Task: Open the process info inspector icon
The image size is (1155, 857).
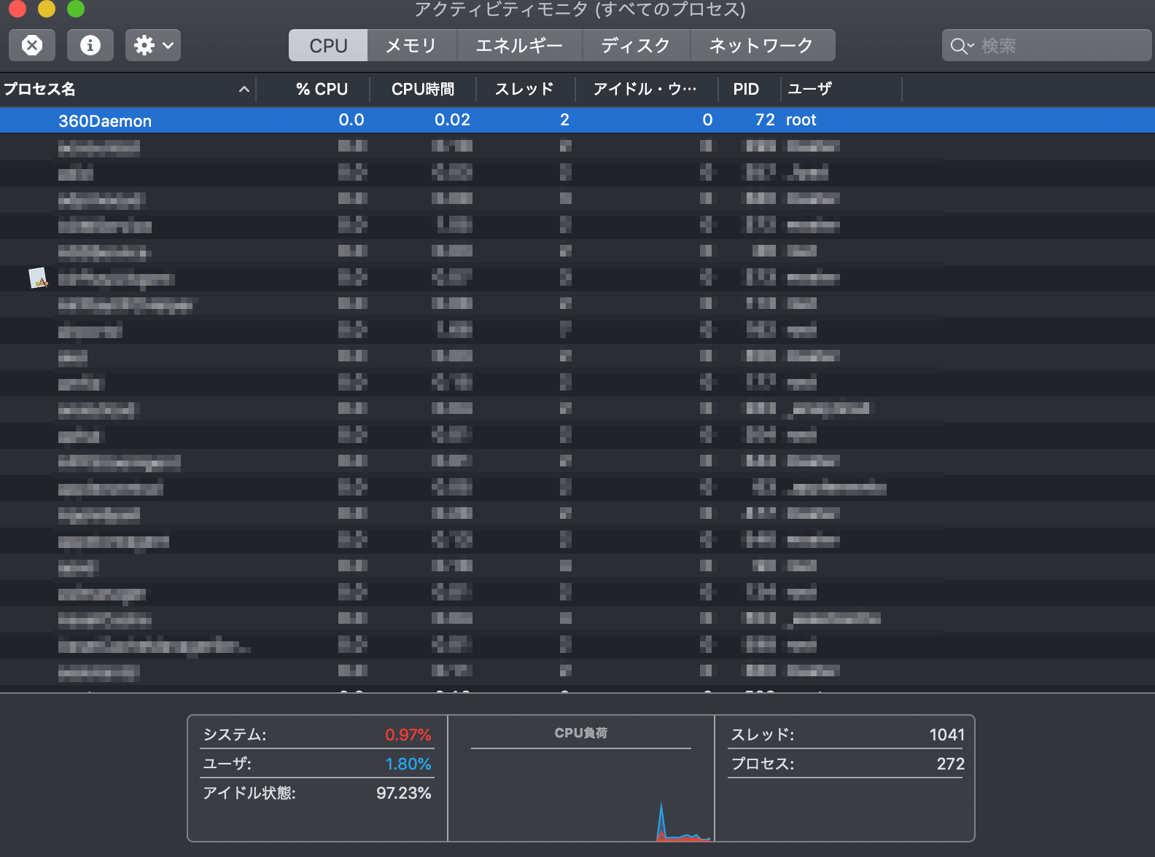Action: 90,45
